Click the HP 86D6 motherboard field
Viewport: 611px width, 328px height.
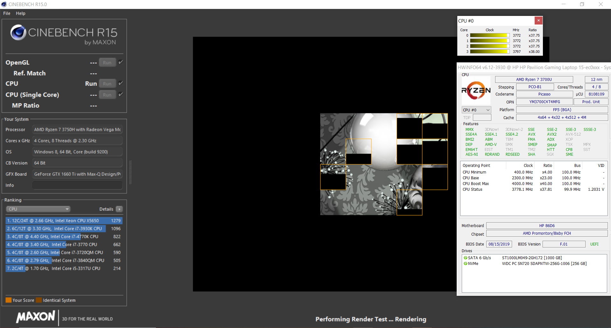(547, 226)
